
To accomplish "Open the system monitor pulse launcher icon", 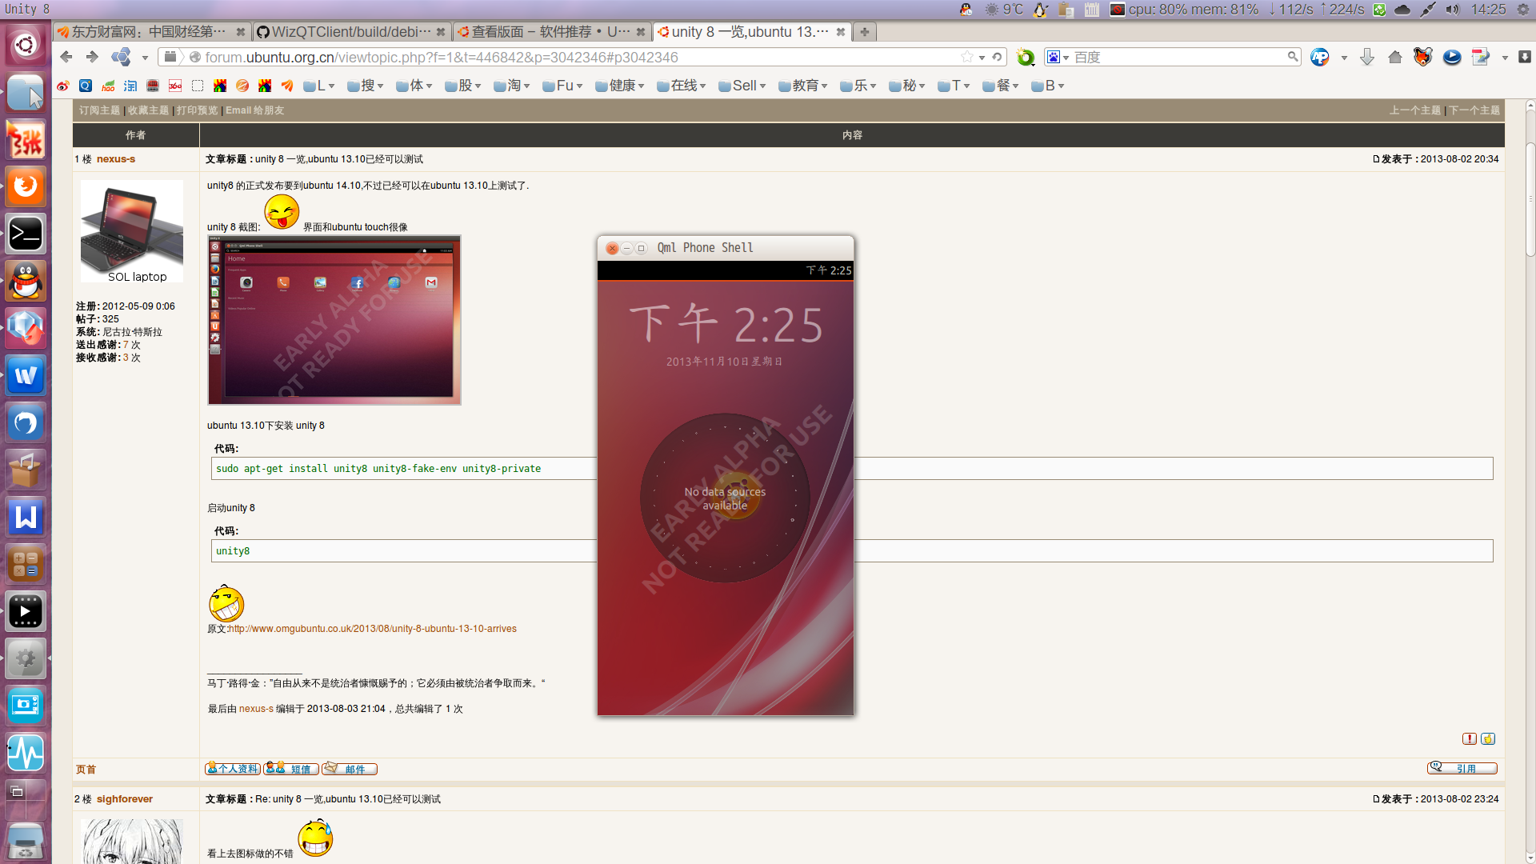I will click(26, 753).
